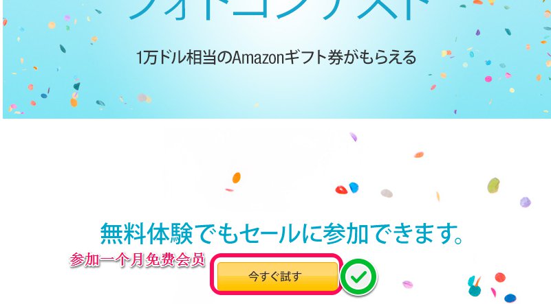The width and height of the screenshot is (551, 304).
Task: Click the heading 無料体験でもセールに参加できます
Action: 281,233
